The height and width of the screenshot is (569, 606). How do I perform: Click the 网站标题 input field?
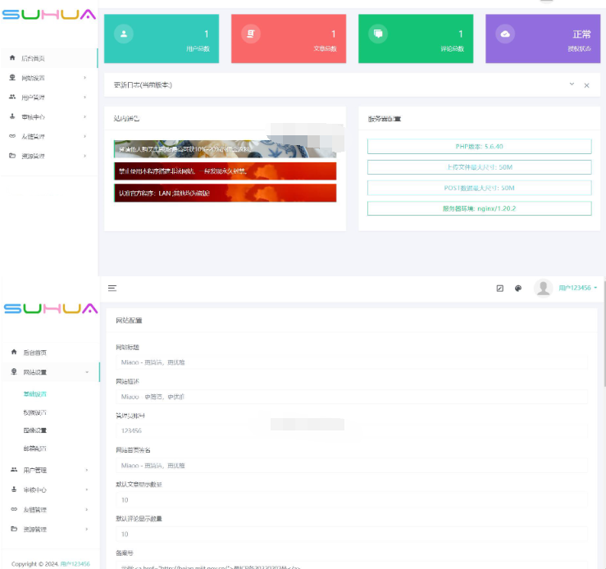pyautogui.click(x=351, y=362)
